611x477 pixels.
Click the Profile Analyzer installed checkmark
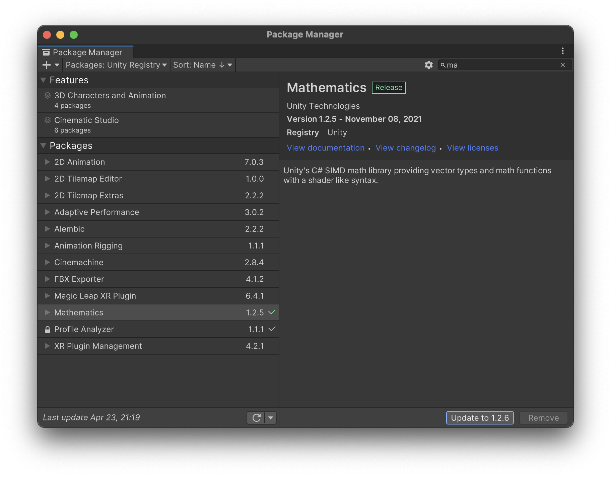[x=272, y=329]
